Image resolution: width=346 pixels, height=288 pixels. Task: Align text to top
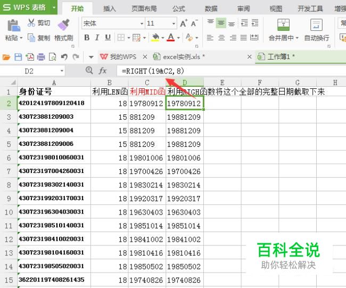tap(210, 23)
